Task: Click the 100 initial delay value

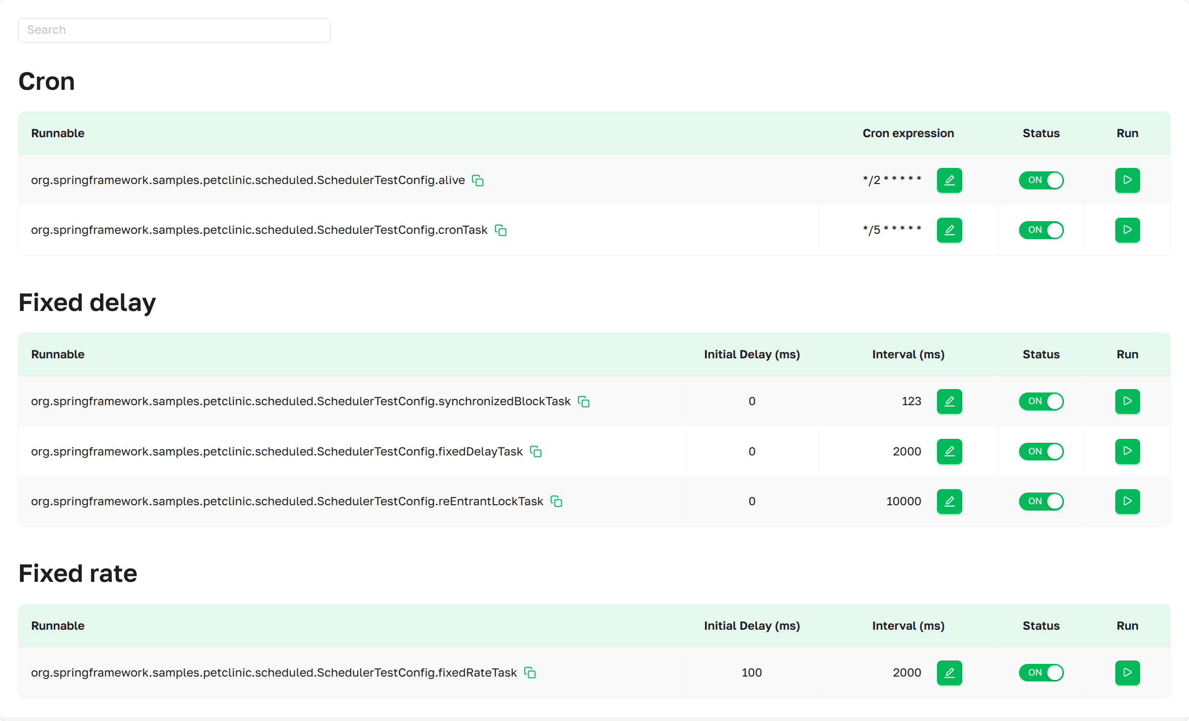Action: [752, 673]
